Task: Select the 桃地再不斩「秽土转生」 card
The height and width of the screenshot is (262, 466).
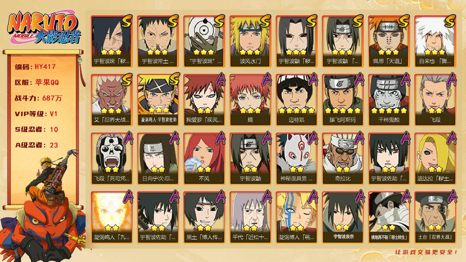Action: (389, 217)
